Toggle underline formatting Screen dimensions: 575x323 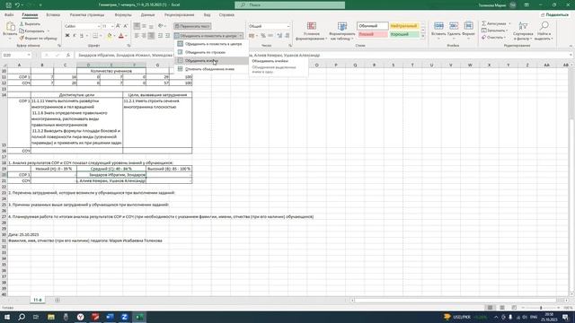pyautogui.click(x=82, y=36)
